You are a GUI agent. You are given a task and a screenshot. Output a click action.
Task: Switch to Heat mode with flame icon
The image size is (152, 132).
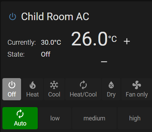click(33, 89)
